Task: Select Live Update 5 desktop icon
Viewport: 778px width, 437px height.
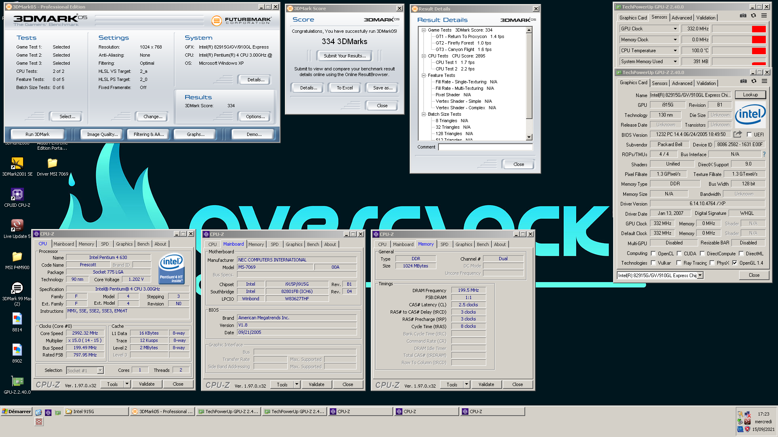Action: pyautogui.click(x=17, y=229)
